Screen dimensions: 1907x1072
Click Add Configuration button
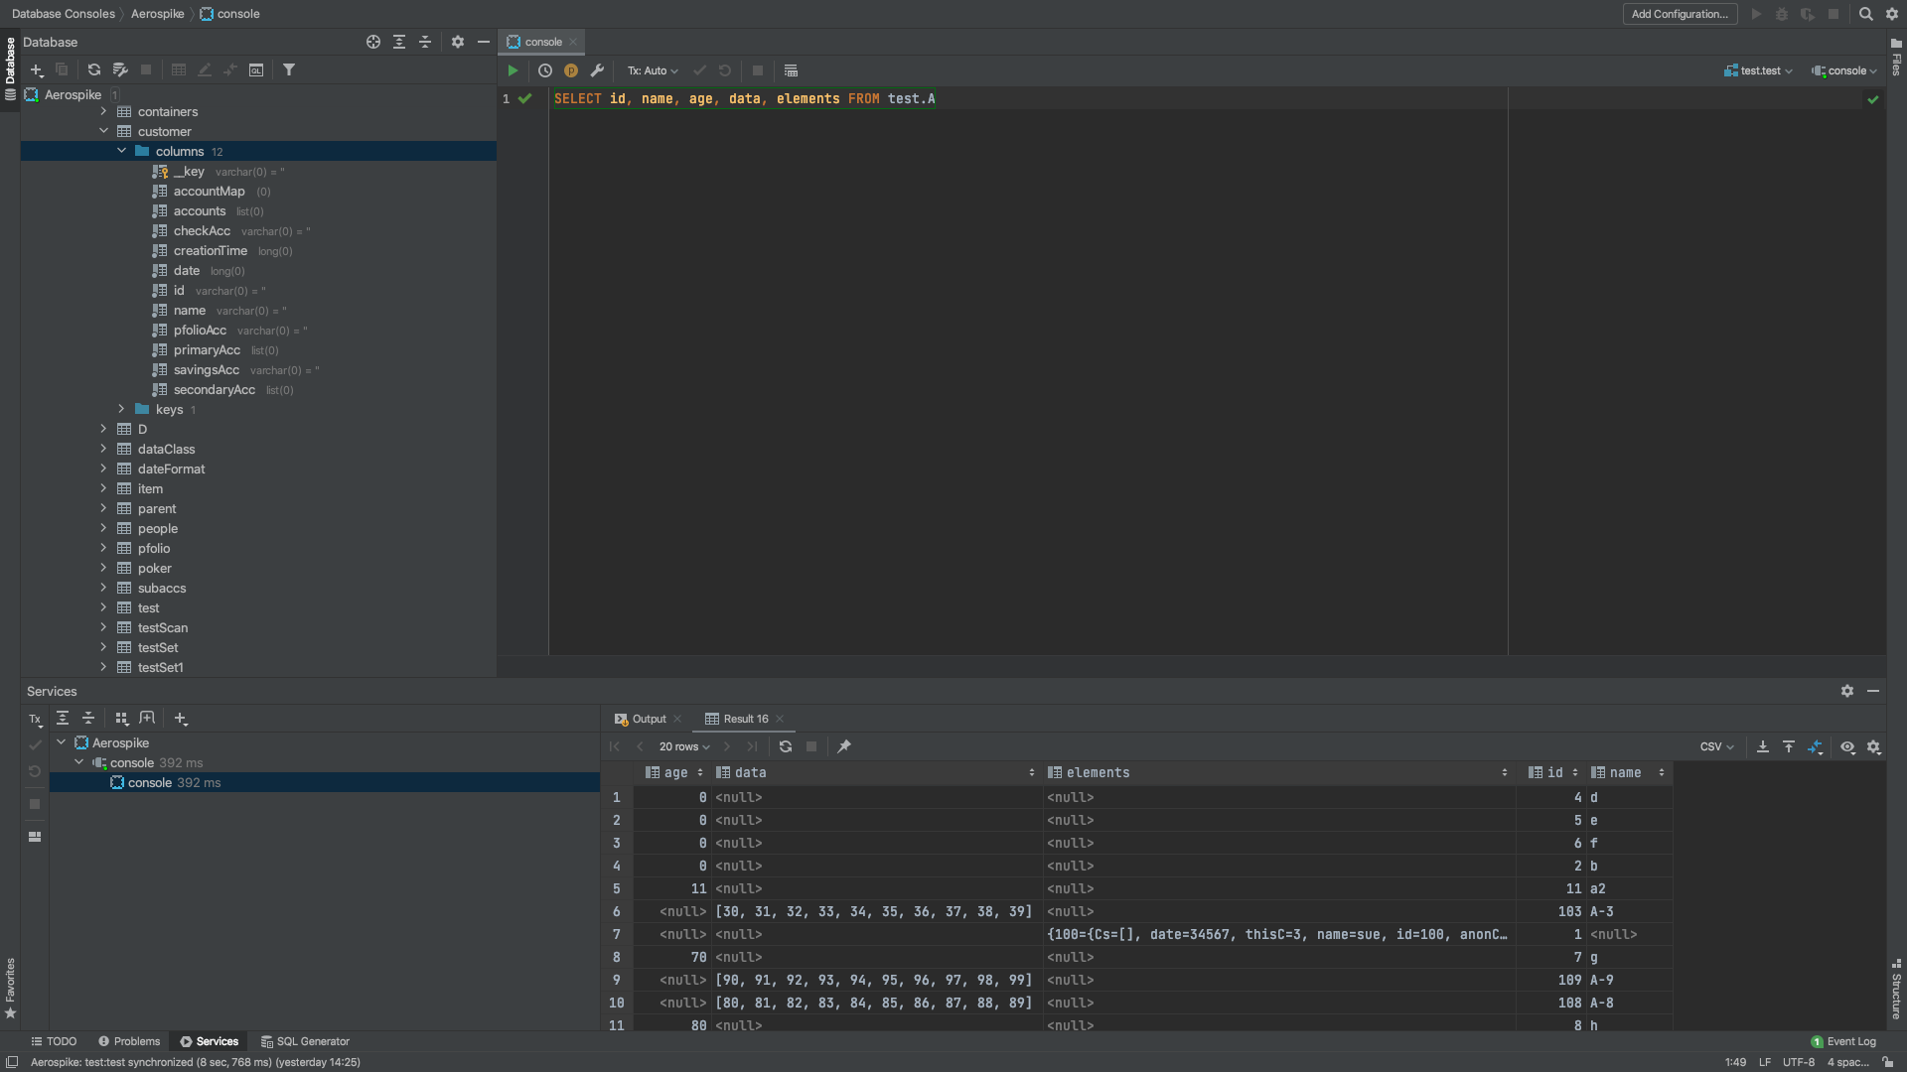coord(1680,14)
